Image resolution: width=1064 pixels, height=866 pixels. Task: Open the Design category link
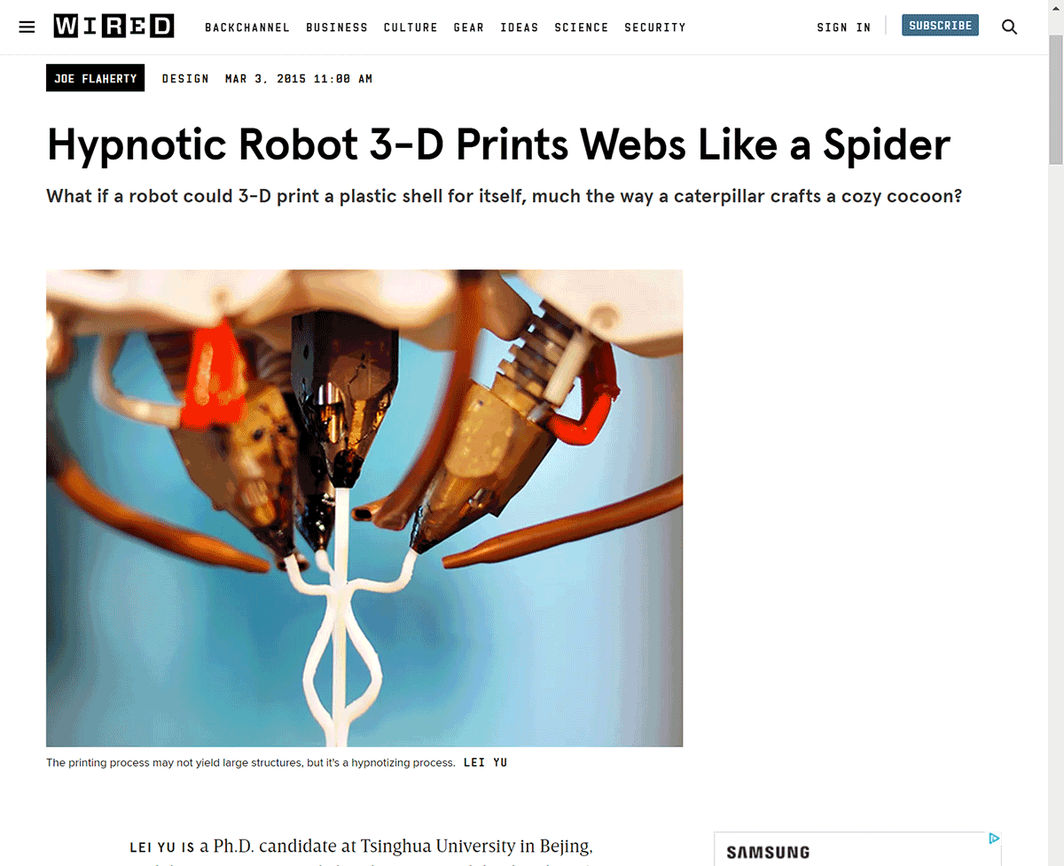pyautogui.click(x=185, y=79)
